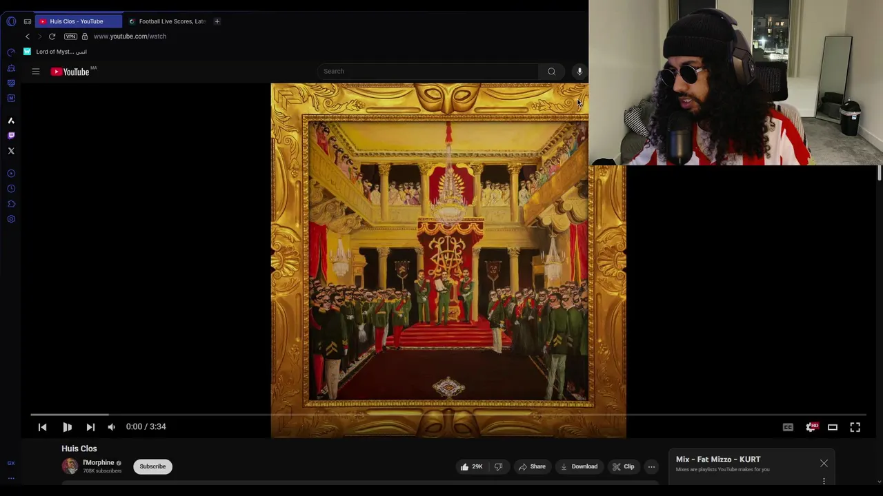Create a Clip of the video
The width and height of the screenshot is (883, 496).
pyautogui.click(x=623, y=466)
